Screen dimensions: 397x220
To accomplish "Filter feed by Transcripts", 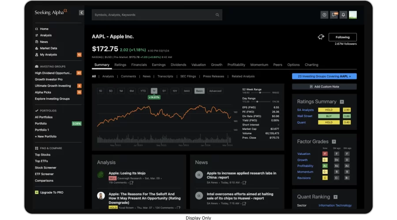I will 165,76.
